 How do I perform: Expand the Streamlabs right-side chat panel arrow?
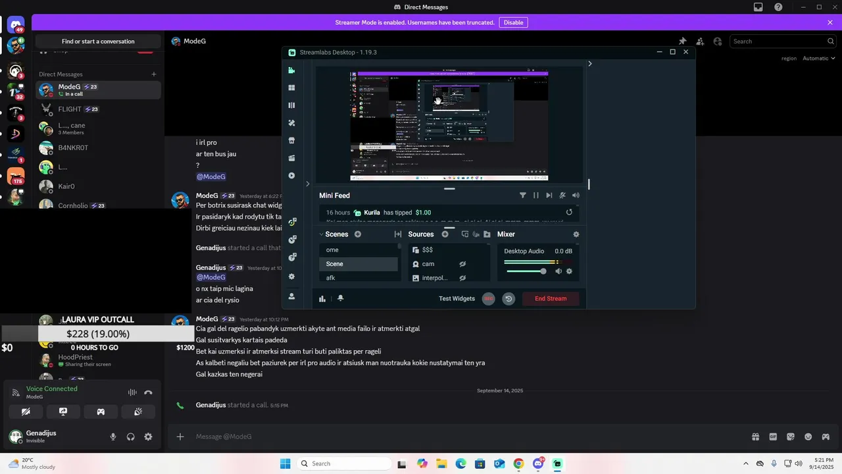coord(590,64)
